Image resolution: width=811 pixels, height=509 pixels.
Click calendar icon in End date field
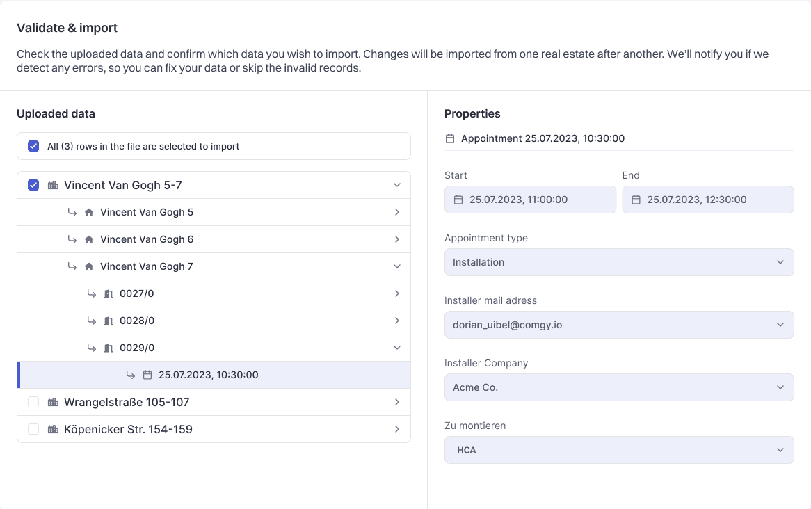click(636, 200)
